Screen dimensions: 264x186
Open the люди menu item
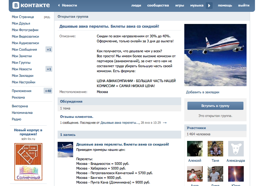pyautogui.click(x=136, y=5)
